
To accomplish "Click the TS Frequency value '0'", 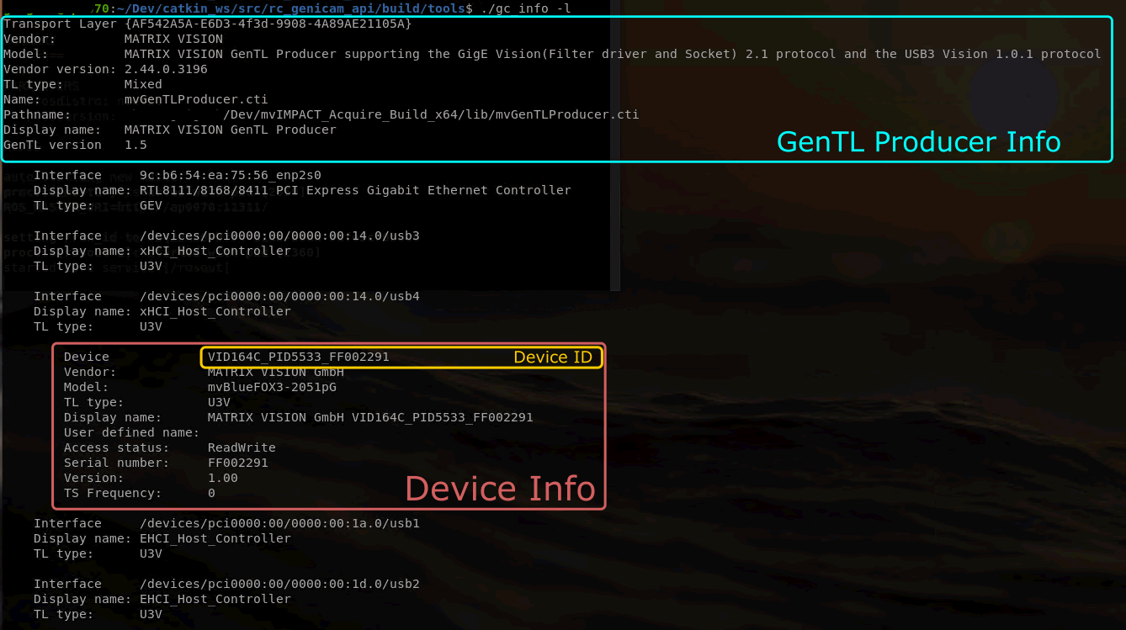I will pyautogui.click(x=211, y=493).
